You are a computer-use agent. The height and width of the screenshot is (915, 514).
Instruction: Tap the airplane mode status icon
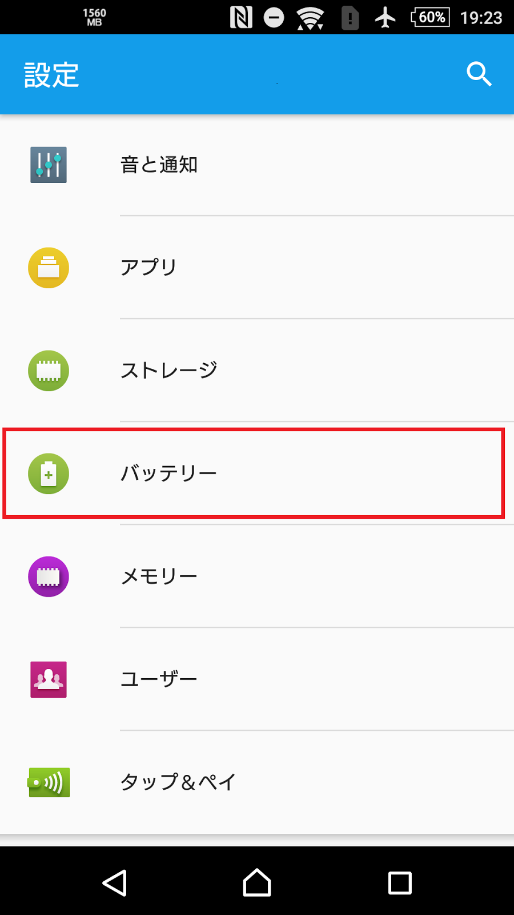point(385,17)
